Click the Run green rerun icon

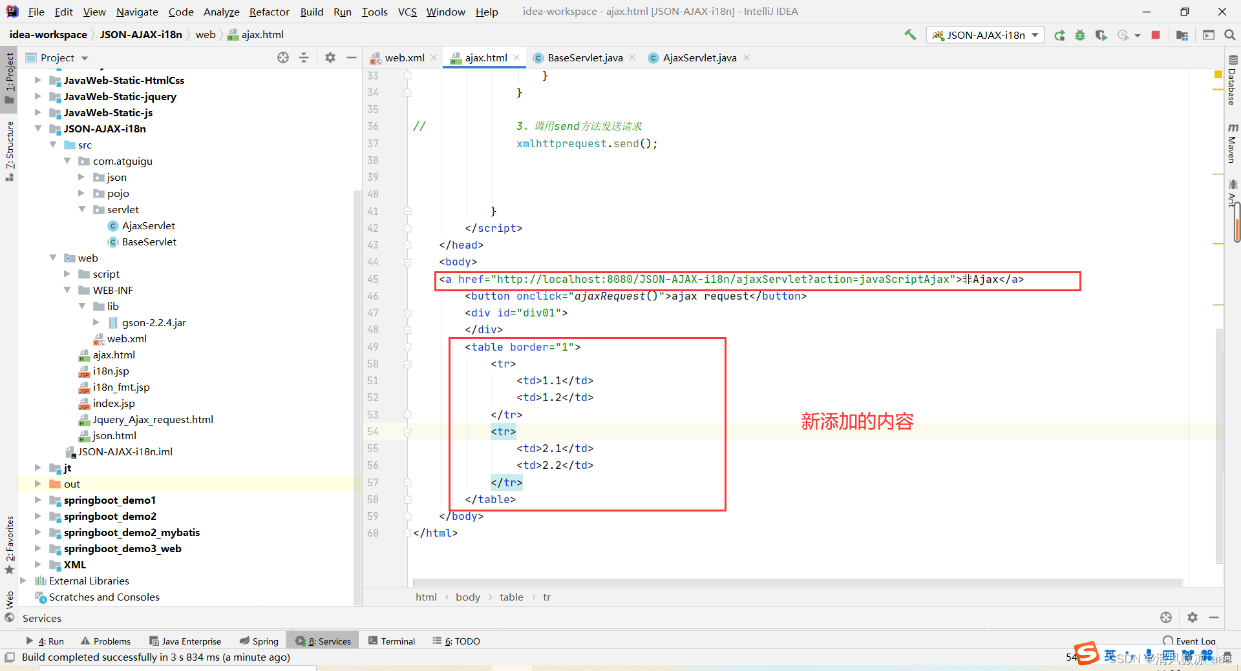[x=1059, y=35]
